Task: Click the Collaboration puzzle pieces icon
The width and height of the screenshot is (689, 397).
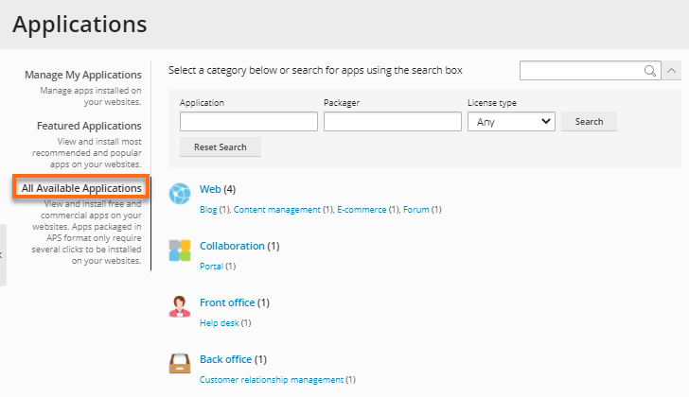Action: pos(180,250)
